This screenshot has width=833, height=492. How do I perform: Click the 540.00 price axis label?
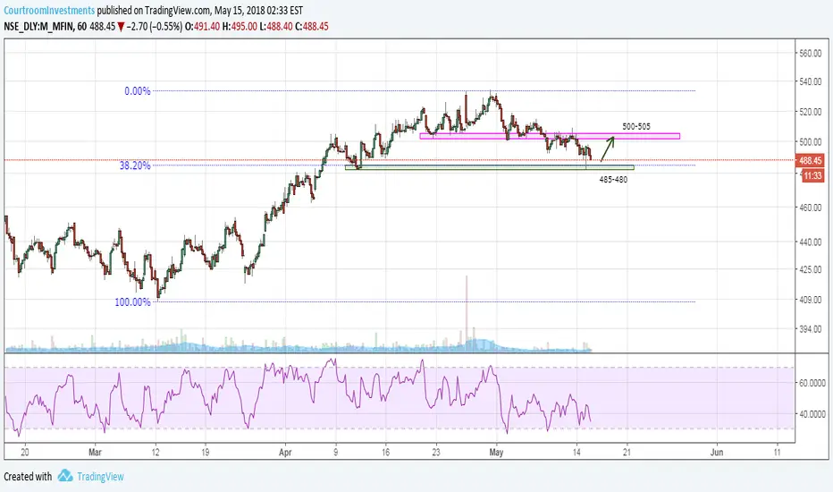pos(811,81)
